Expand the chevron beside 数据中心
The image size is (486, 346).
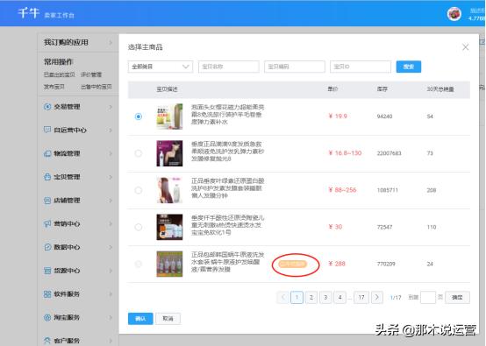point(111,247)
